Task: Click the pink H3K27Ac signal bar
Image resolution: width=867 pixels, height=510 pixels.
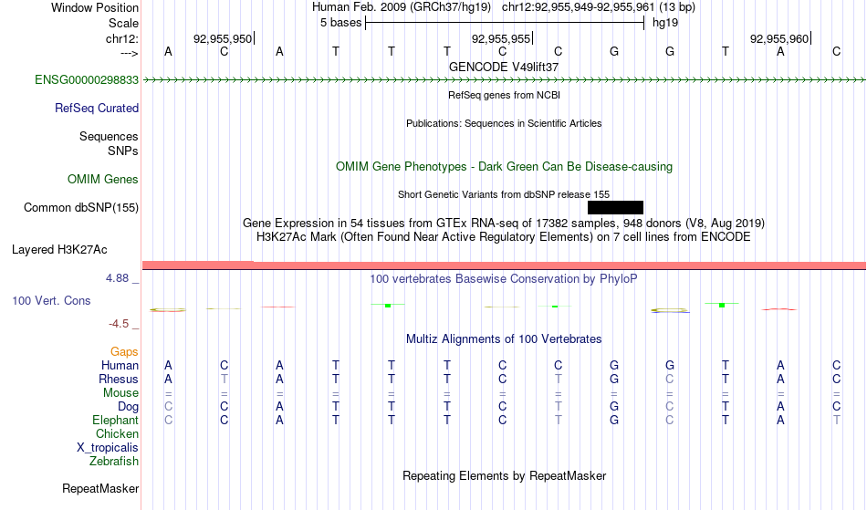Action: point(504,265)
